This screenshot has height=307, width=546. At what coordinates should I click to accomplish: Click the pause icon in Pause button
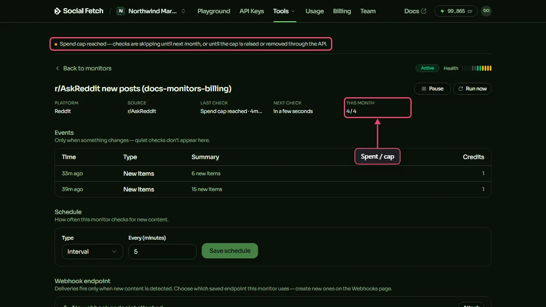(x=424, y=89)
